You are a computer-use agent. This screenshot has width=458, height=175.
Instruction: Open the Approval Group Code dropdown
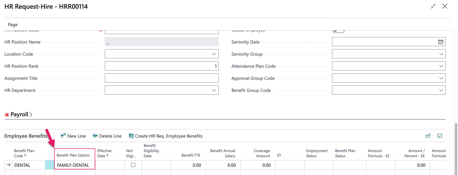tap(441, 78)
